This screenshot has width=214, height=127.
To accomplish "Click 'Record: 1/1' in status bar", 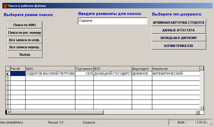I will [x=56, y=122].
